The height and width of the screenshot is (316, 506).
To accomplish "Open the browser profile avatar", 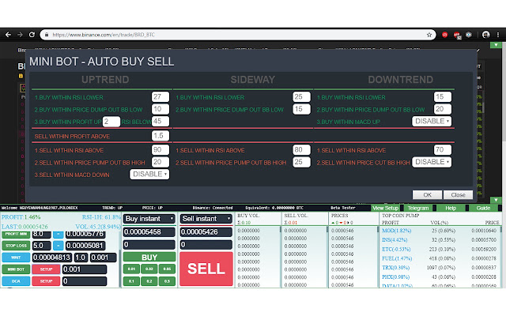I will 485,35.
